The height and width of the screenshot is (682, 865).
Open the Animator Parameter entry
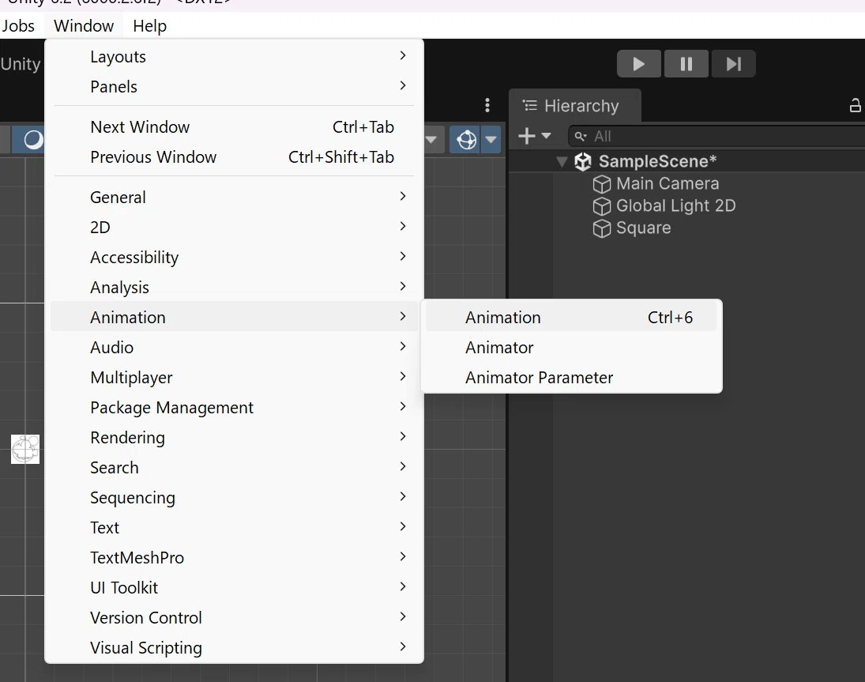pyautogui.click(x=571, y=378)
